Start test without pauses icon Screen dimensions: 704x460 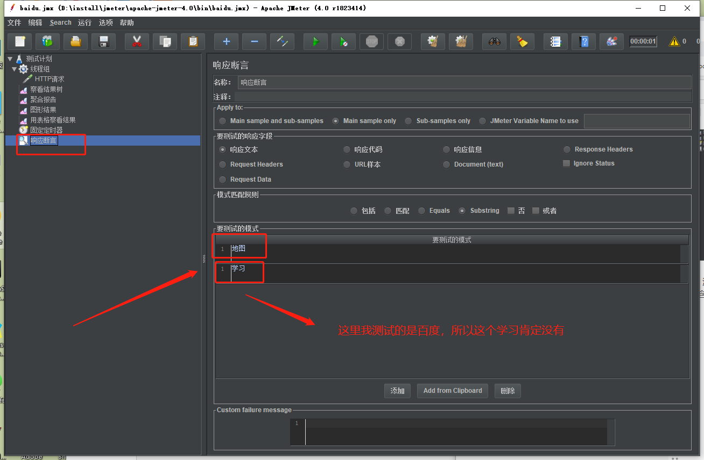click(x=344, y=41)
